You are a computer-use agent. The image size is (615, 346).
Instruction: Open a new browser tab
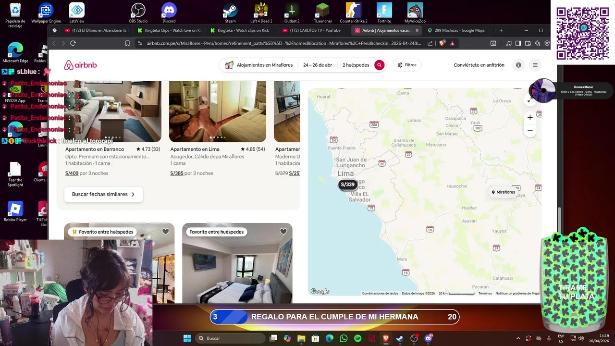click(501, 30)
